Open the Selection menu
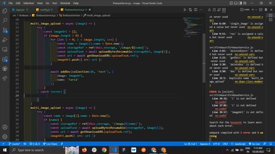Viewport: 275px width, 154px height. [28, 3]
